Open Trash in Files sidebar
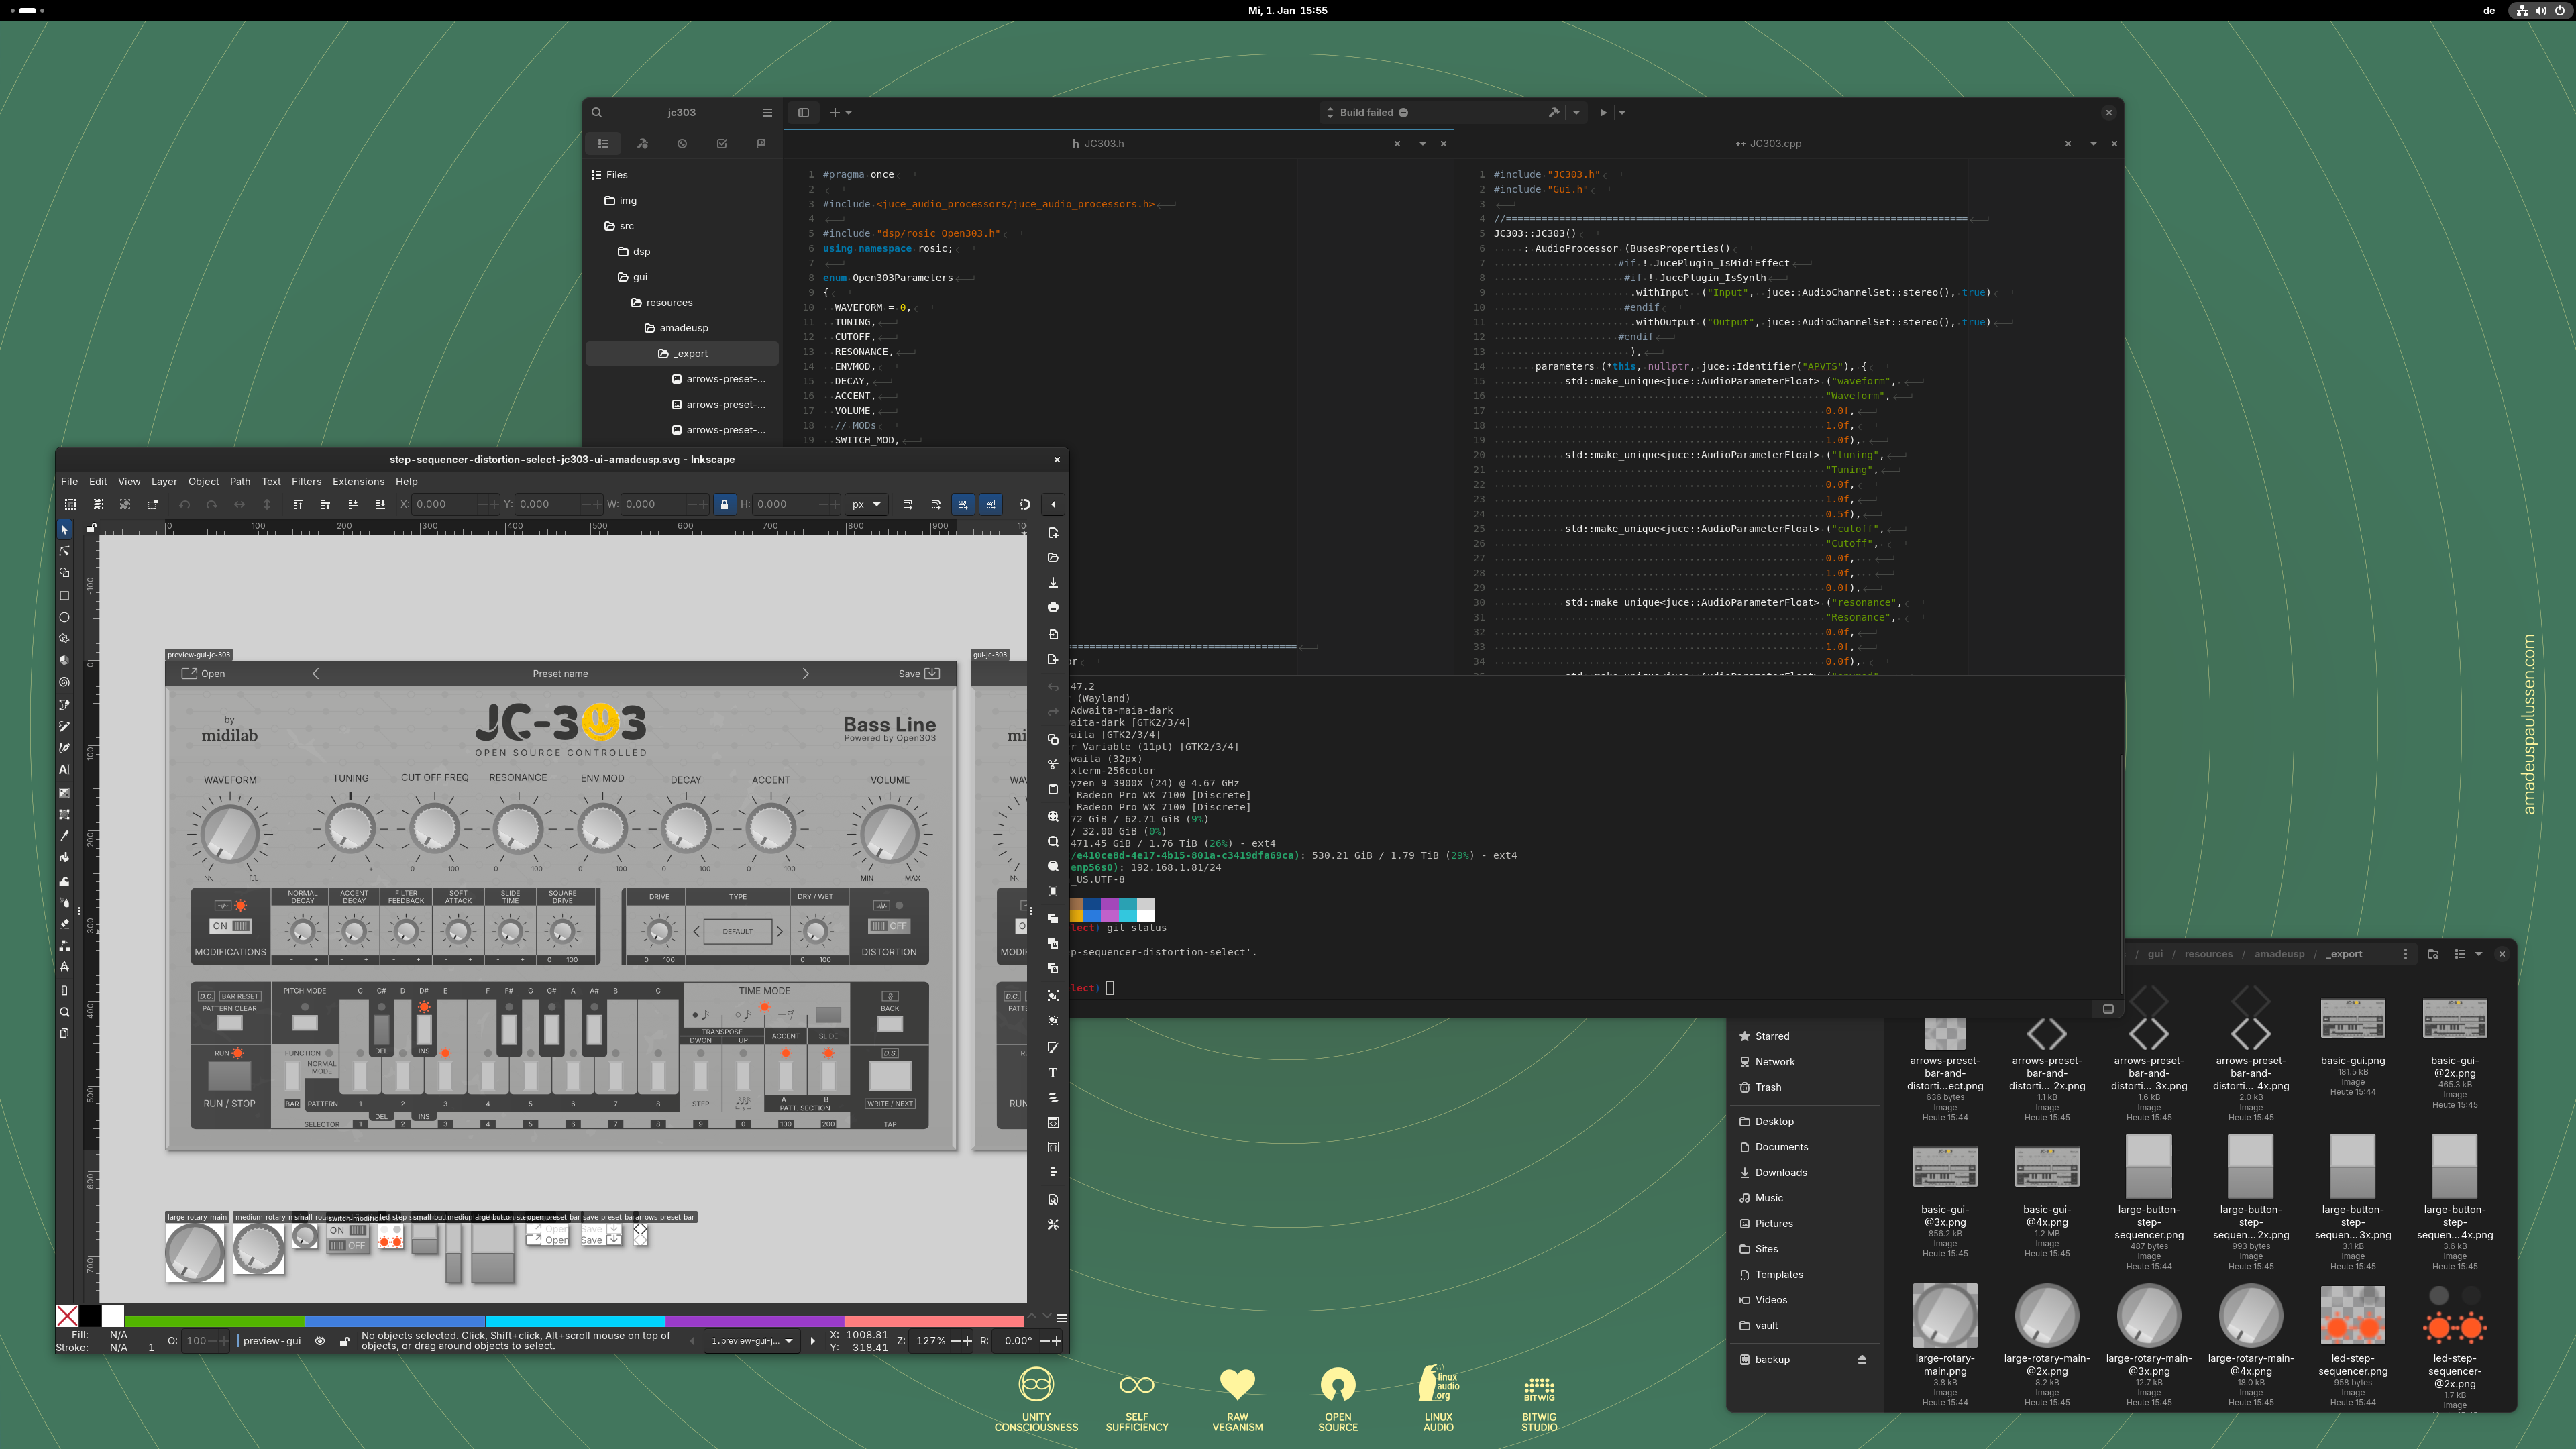The width and height of the screenshot is (2576, 1449). [x=1768, y=1087]
